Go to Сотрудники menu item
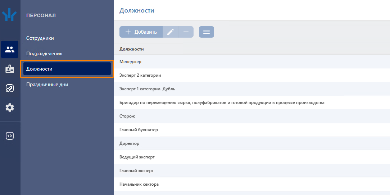The image size is (390, 195). [x=40, y=38]
